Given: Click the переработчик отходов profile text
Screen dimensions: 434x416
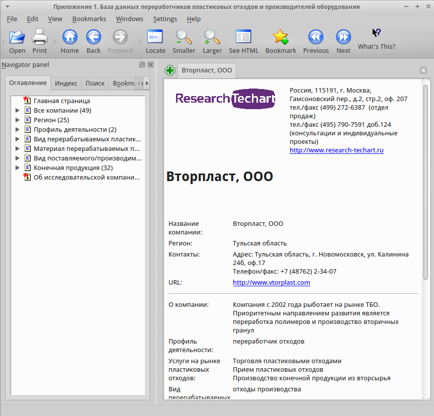Looking at the screenshot, I should click(269, 341).
